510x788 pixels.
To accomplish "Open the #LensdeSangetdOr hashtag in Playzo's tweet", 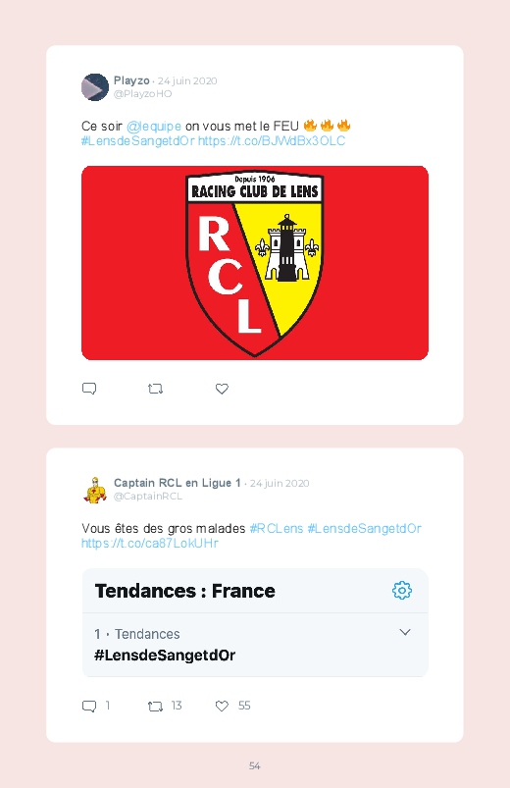I will [x=137, y=140].
